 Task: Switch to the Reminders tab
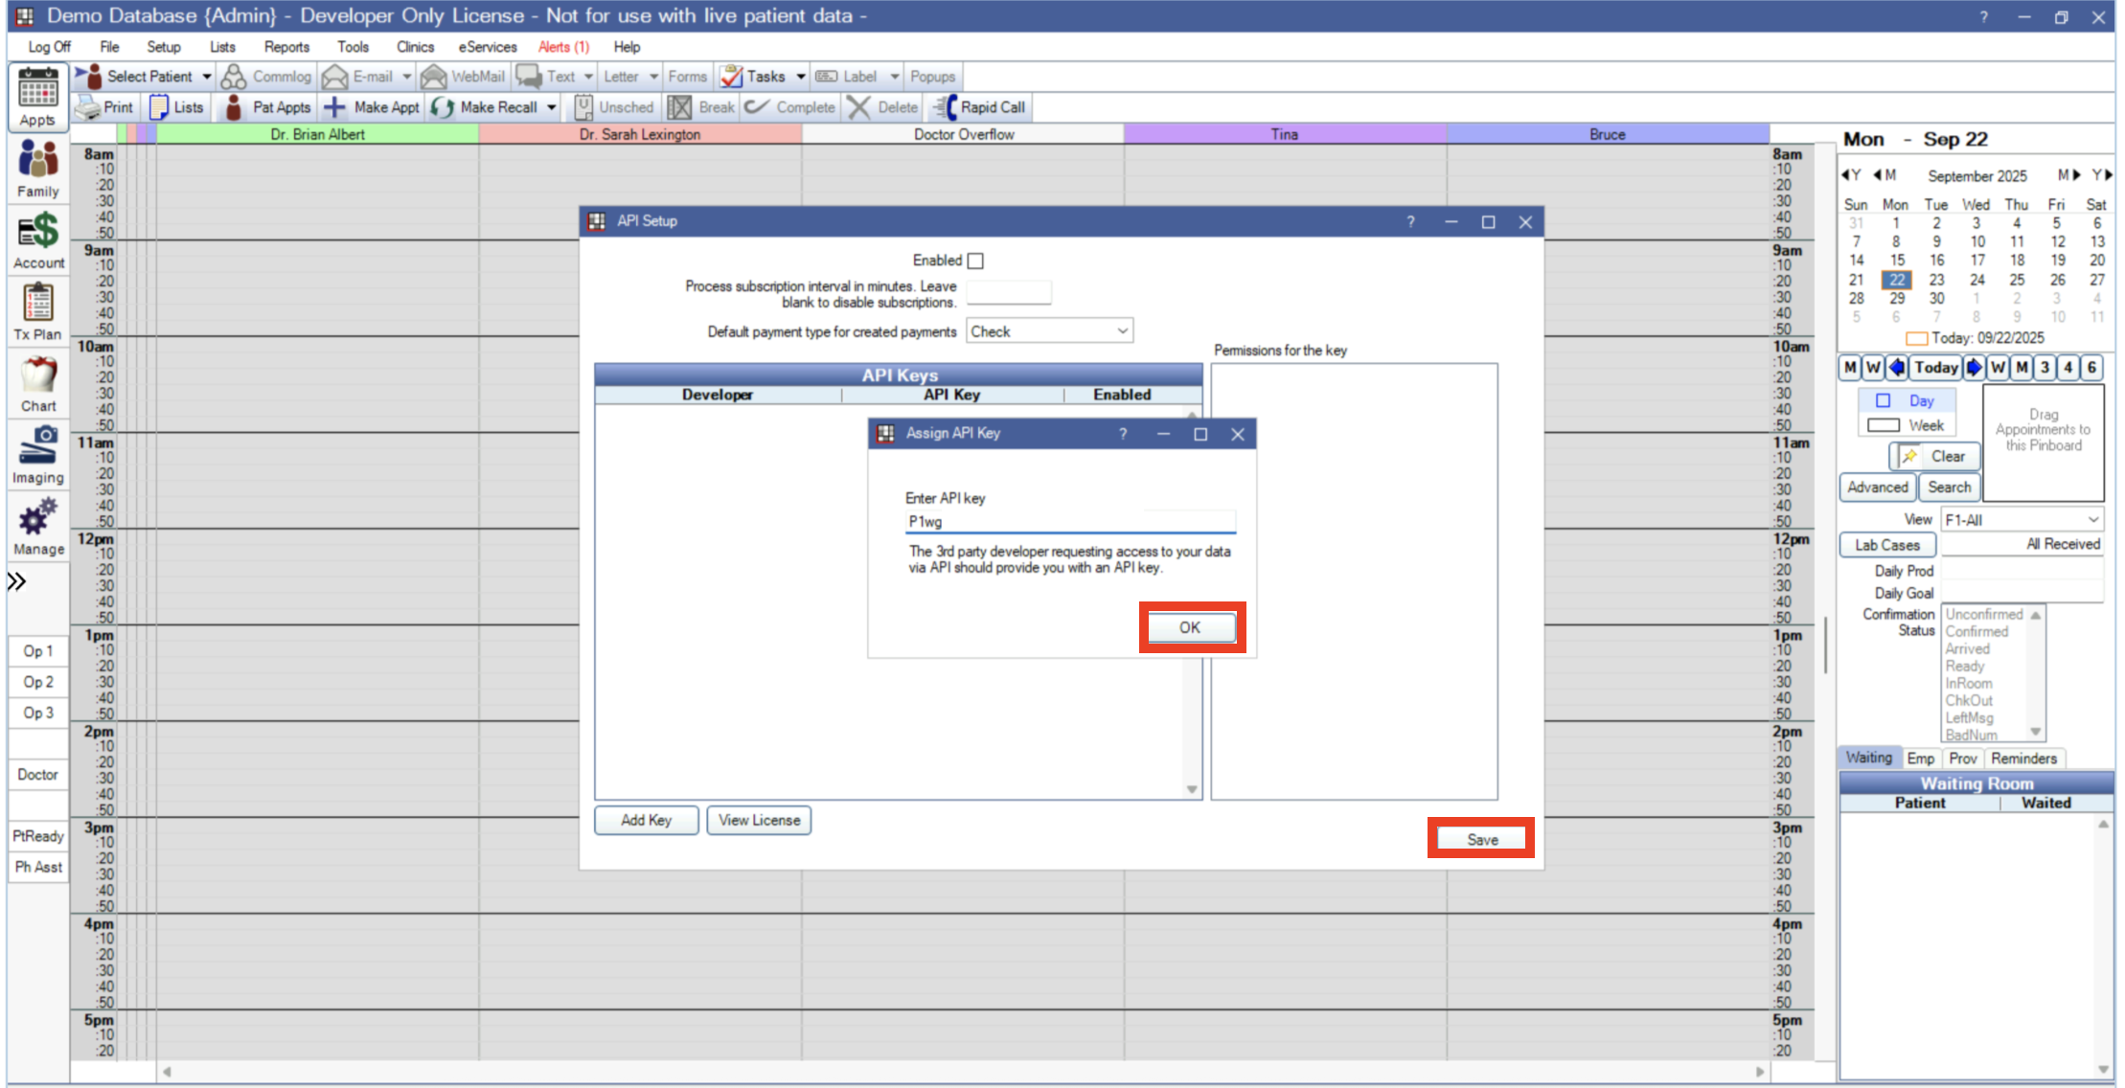click(2023, 758)
